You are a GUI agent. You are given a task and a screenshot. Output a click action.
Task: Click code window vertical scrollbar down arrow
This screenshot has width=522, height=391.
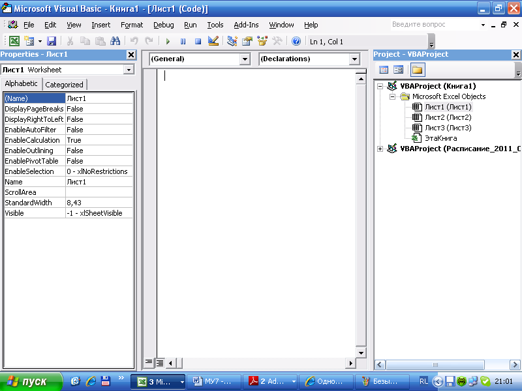[361, 353]
